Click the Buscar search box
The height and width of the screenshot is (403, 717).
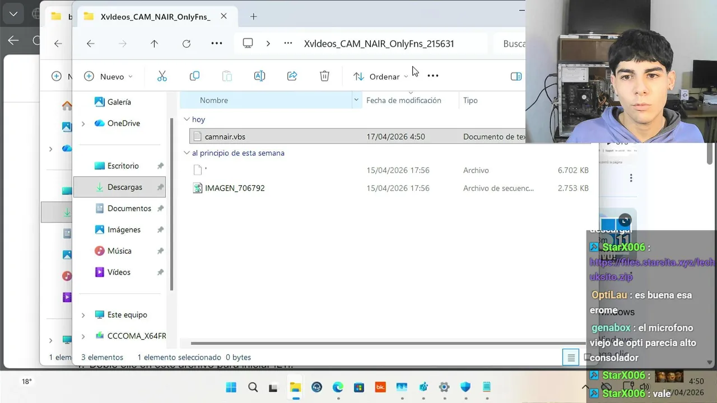[x=509, y=44]
